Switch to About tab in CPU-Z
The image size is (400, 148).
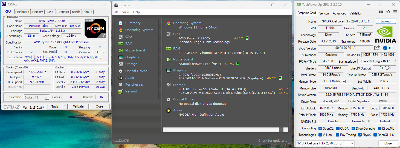coord(88,12)
